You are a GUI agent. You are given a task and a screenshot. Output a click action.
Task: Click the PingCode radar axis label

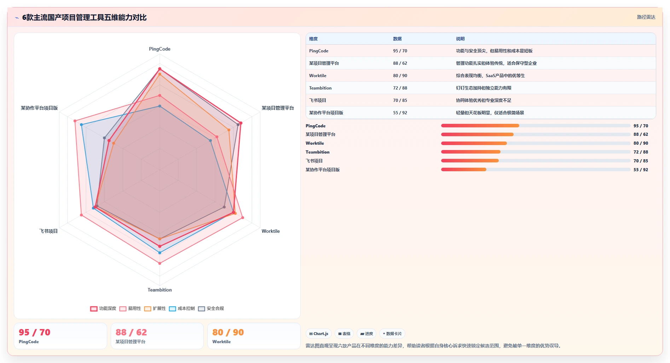click(x=160, y=49)
